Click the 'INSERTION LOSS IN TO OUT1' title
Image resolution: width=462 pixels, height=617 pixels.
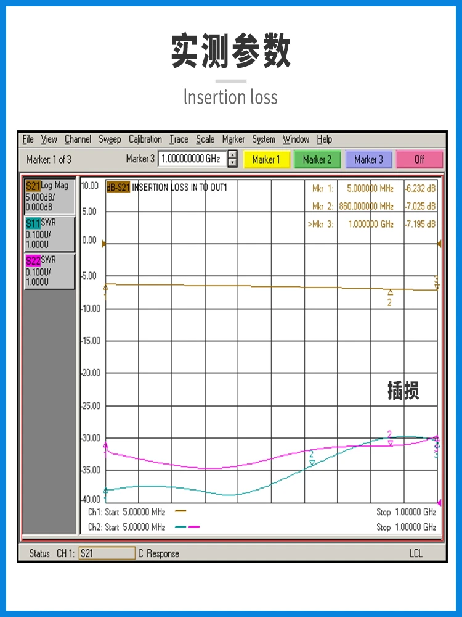click(x=179, y=188)
